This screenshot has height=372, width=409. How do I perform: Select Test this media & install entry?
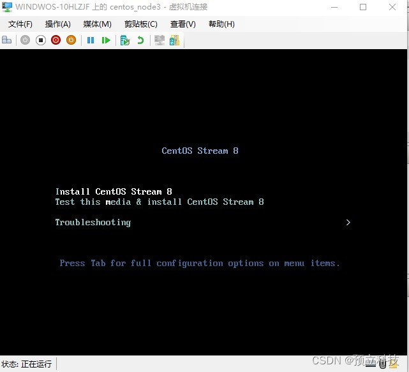click(160, 202)
